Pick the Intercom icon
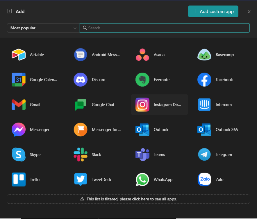257x219 pixels. (x=204, y=105)
